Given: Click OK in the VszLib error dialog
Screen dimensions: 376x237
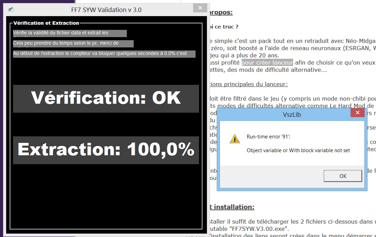Looking at the screenshot, I should pyautogui.click(x=343, y=176).
